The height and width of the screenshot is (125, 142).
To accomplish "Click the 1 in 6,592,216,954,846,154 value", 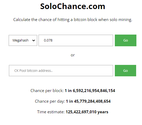I will point(90,91).
